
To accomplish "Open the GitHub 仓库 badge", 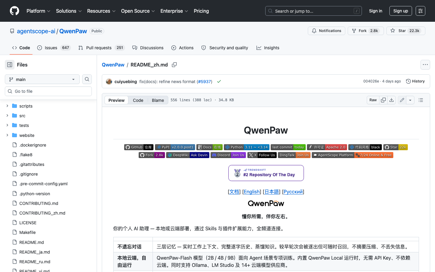I will pos(139,147).
